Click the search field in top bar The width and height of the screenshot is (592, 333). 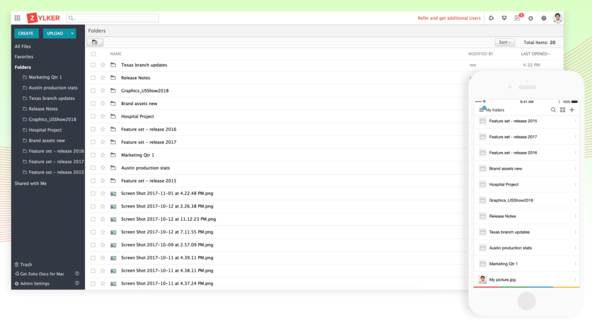[112, 18]
